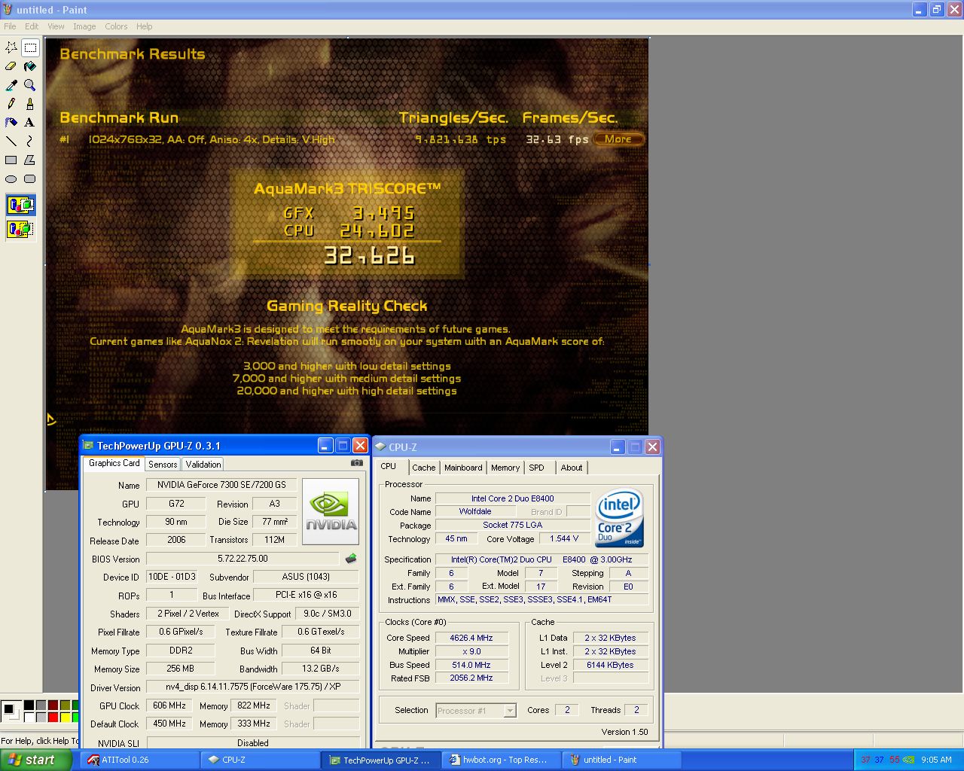The height and width of the screenshot is (771, 964).
Task: Click the Intel Core 2 Duo logo in CPU-Z
Action: click(x=619, y=518)
